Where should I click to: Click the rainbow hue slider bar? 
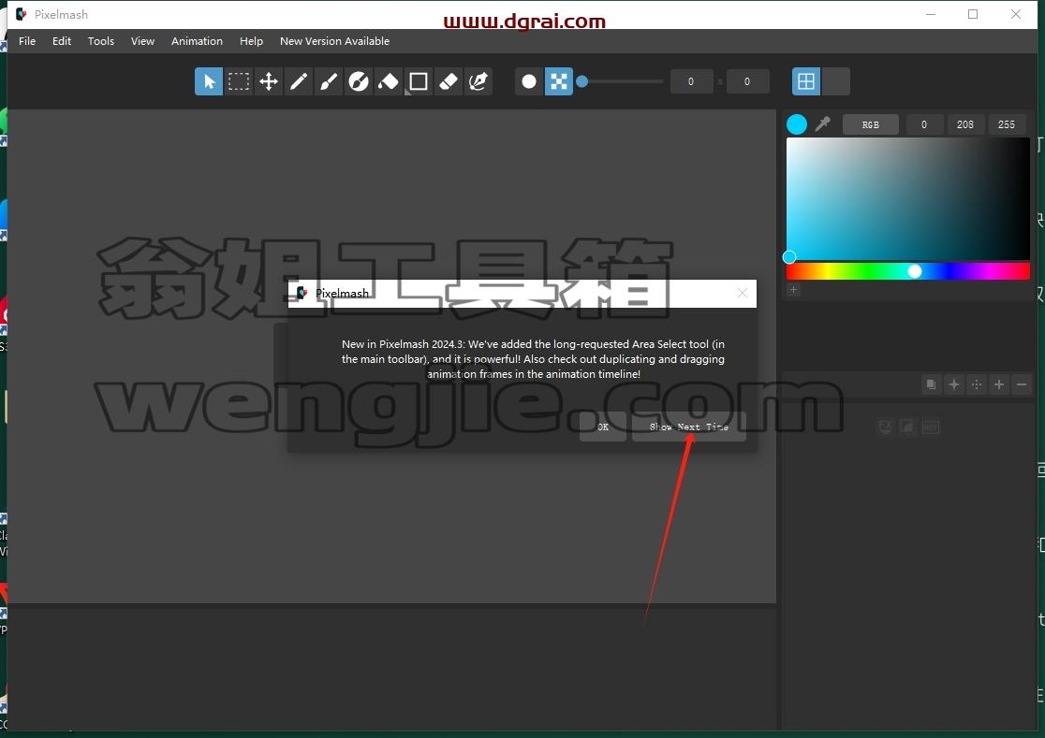(x=907, y=271)
